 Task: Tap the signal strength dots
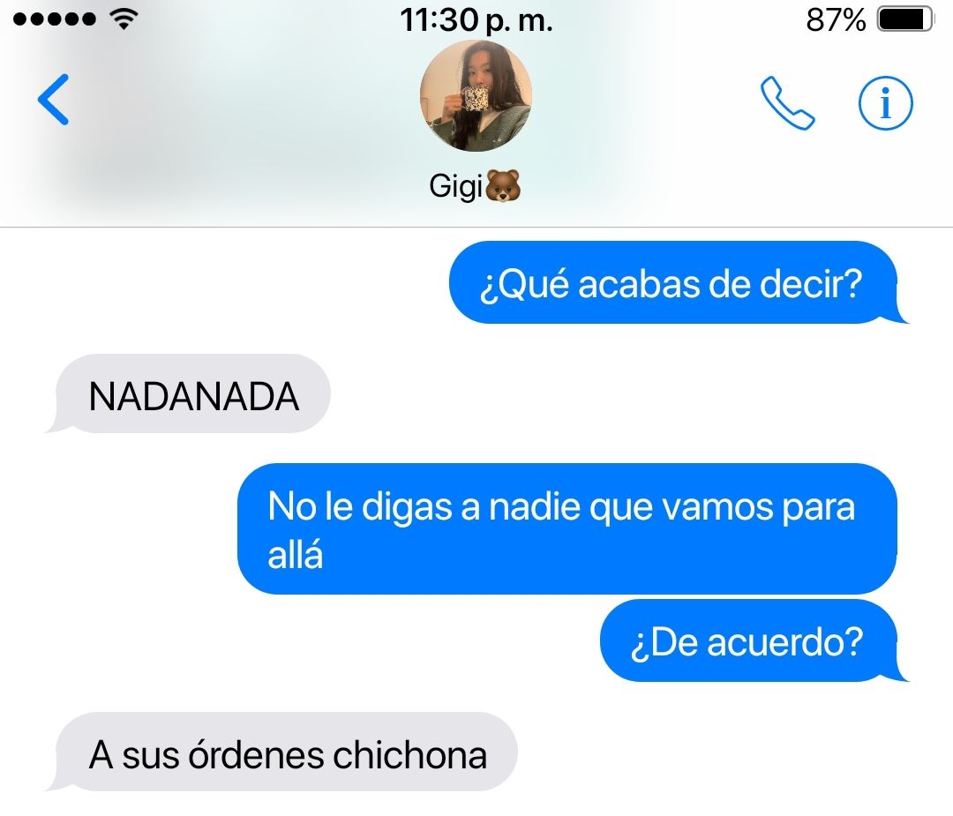pyautogui.click(x=55, y=19)
